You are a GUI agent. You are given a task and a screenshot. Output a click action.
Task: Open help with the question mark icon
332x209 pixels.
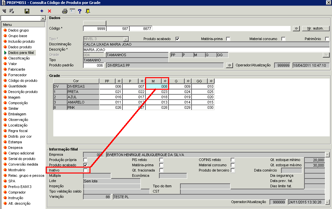point(80,11)
